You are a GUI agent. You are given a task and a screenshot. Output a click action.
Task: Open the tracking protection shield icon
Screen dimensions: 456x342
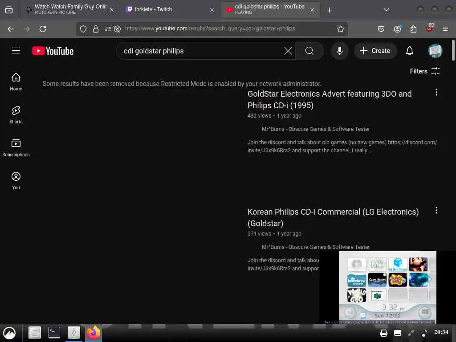83,29
